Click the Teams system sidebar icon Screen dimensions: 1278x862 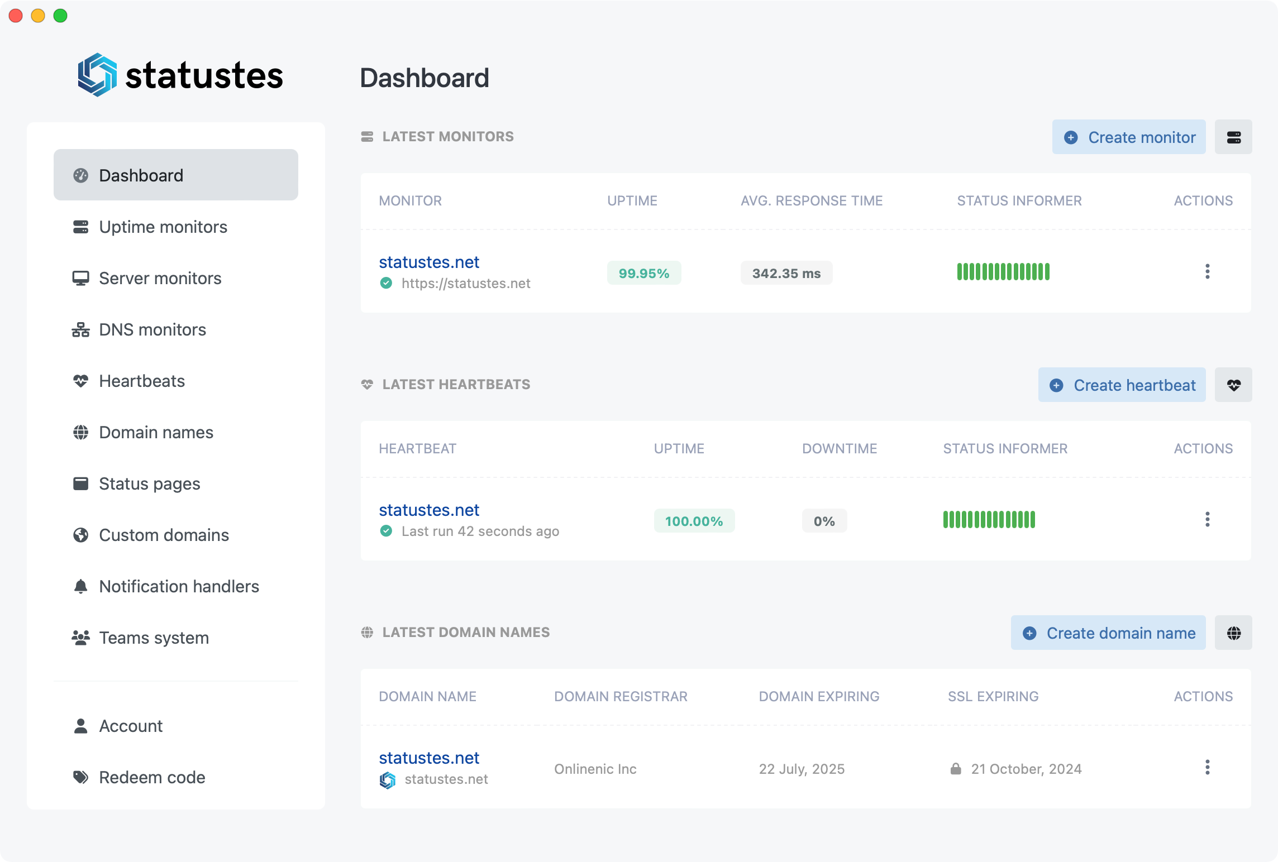(x=82, y=638)
